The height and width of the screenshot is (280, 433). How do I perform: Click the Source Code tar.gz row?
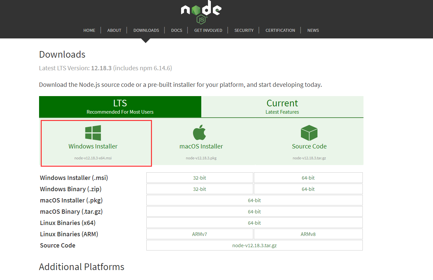[x=254, y=245]
